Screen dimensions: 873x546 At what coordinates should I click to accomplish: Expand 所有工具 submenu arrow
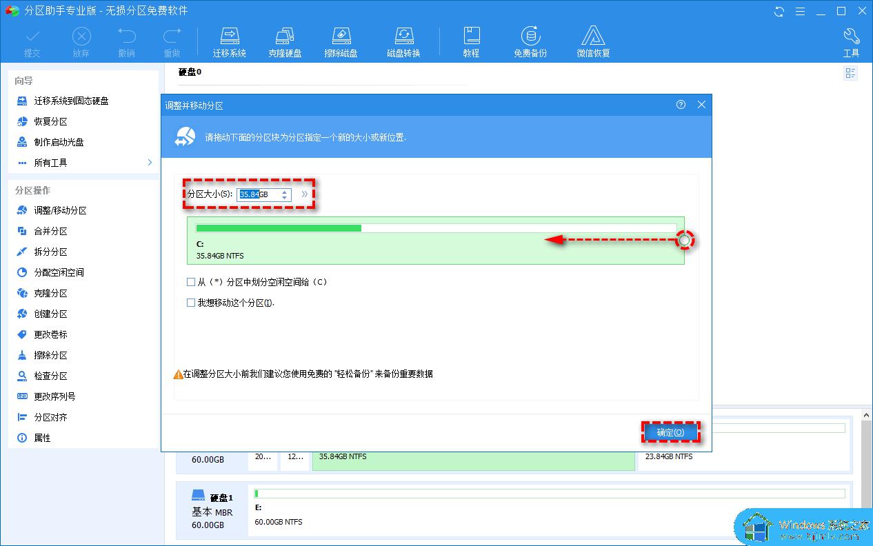point(150,163)
